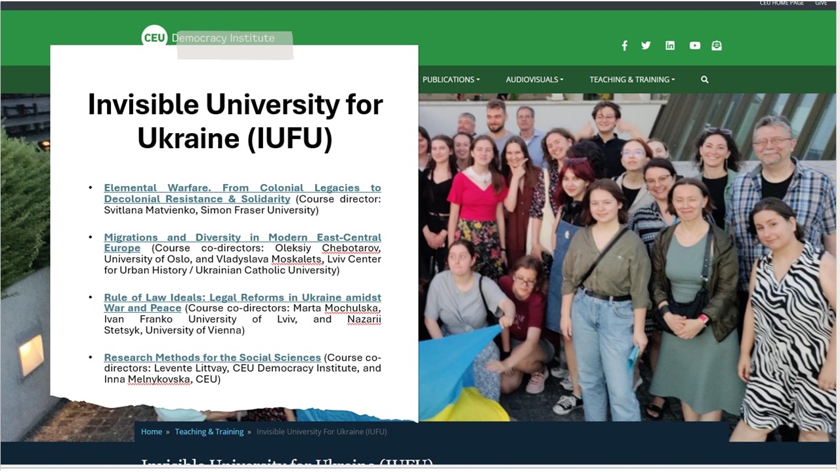Open the Twitter bird icon
Screen dimensions: 840x472
646,45
